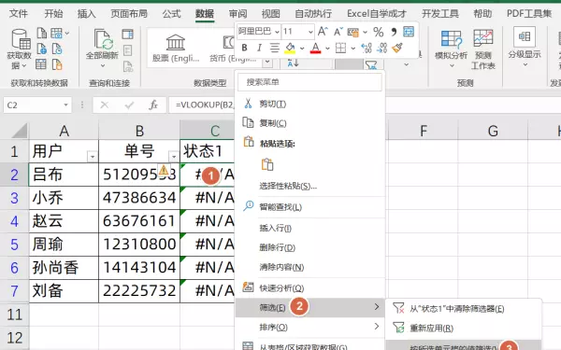Click the paste option clipboard icon in context menu
The image size is (561, 350).
(x=267, y=164)
